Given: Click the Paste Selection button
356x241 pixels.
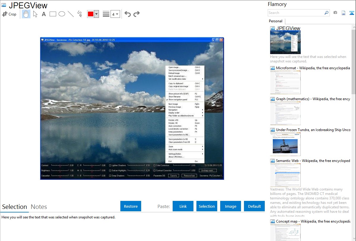Looking at the screenshot, I should click(207, 206).
